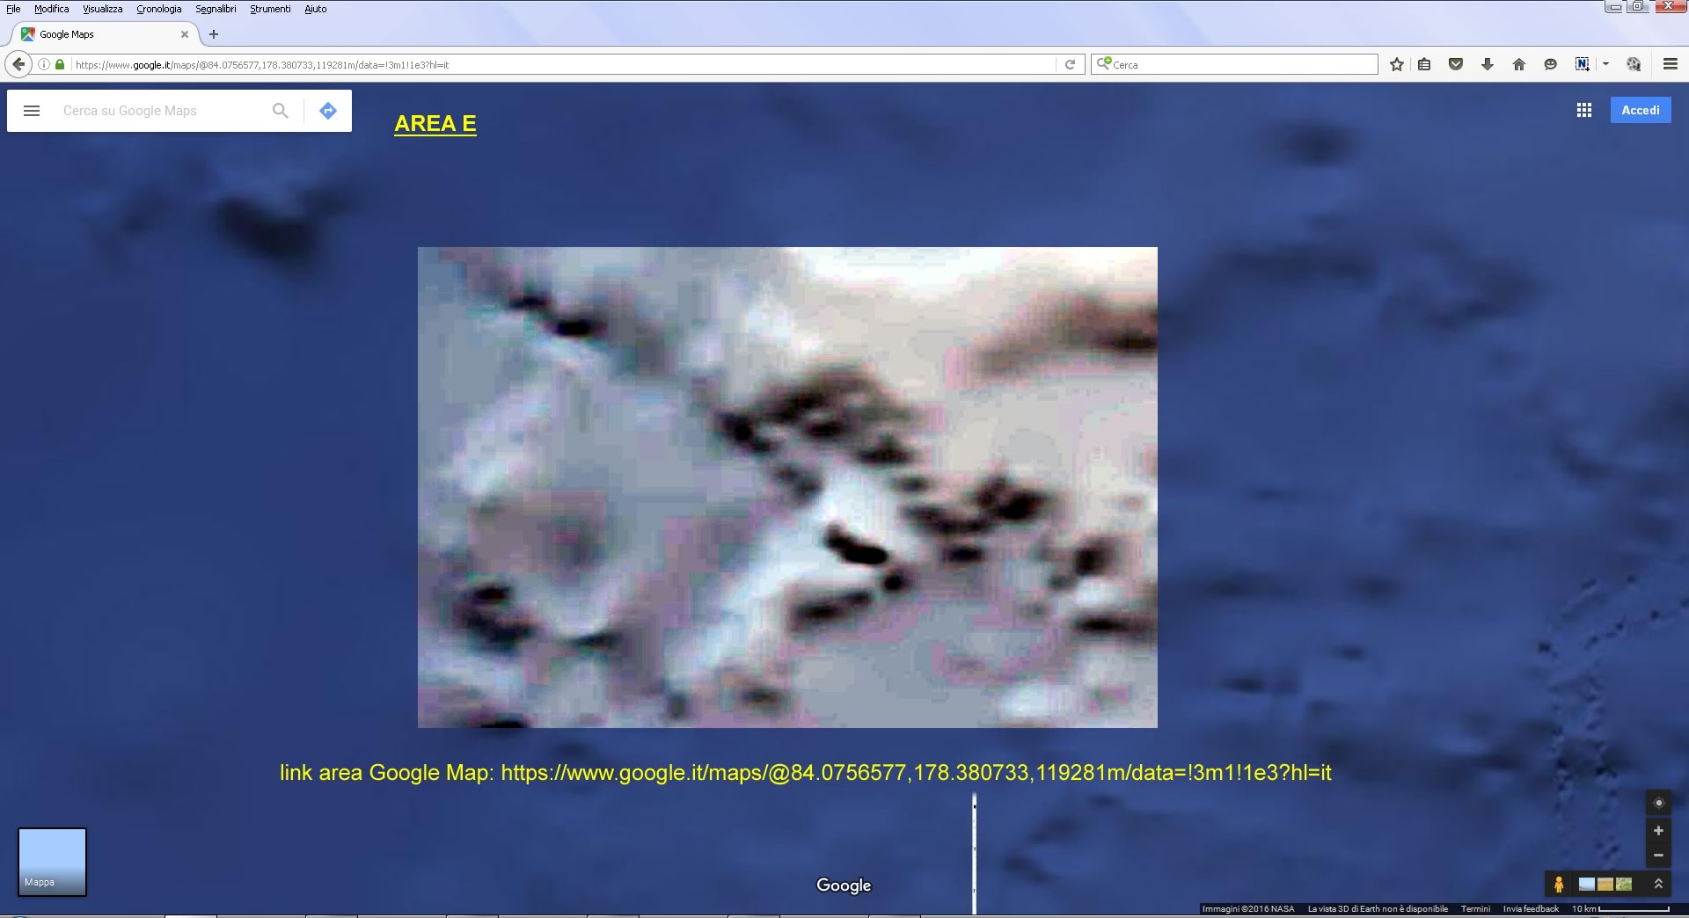Click the Google logo at bottom
The image size is (1689, 918).
point(844,885)
